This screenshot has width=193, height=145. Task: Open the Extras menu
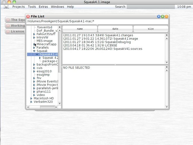point(43,7)
